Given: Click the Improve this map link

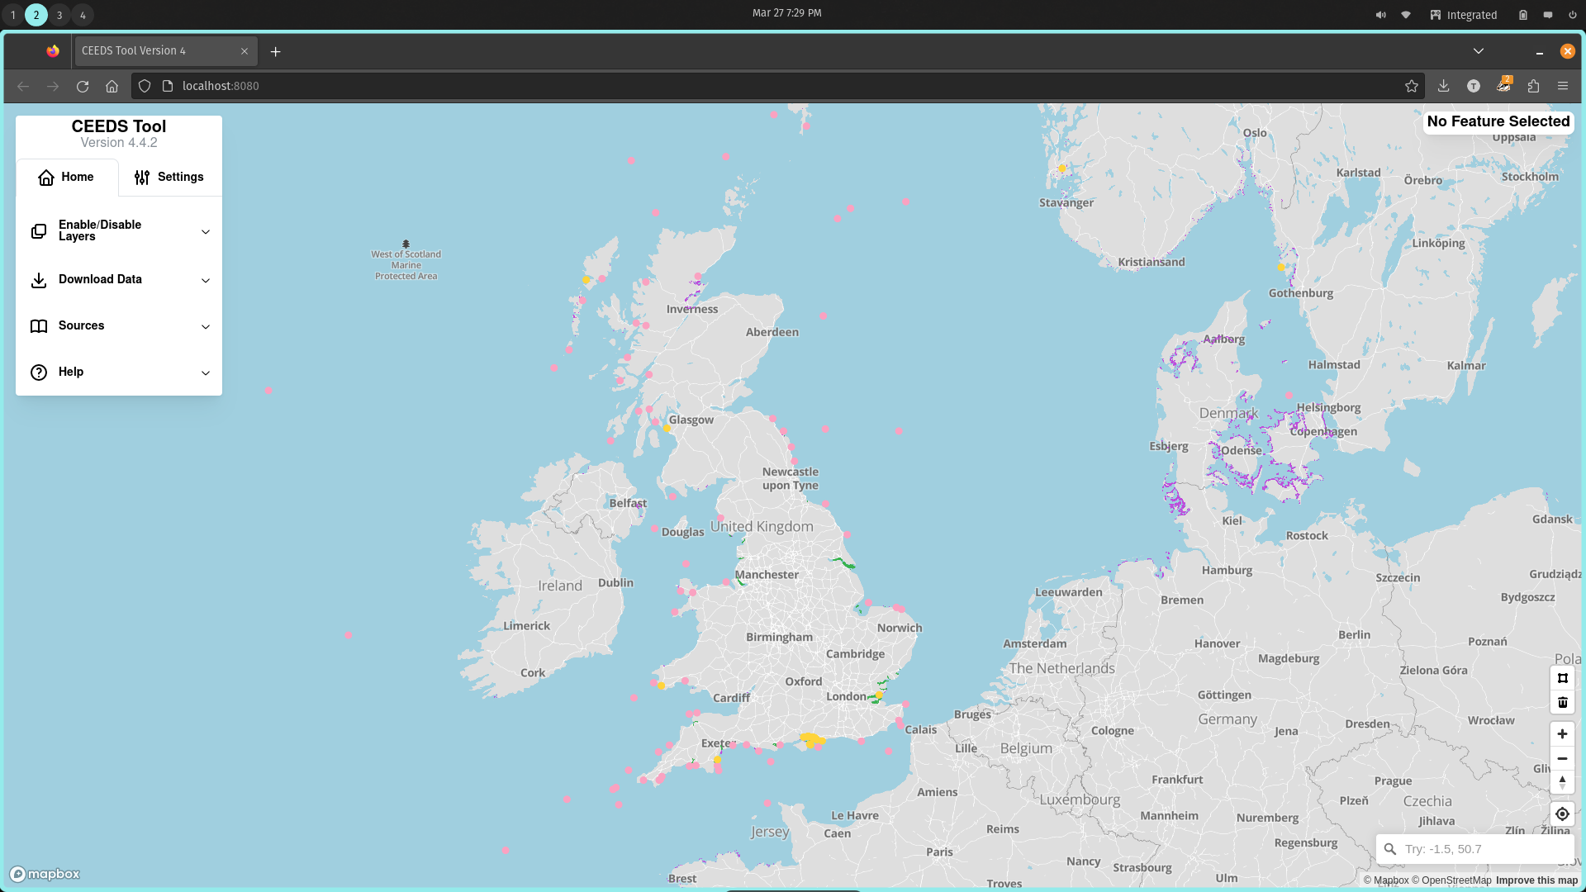Looking at the screenshot, I should 1536,880.
